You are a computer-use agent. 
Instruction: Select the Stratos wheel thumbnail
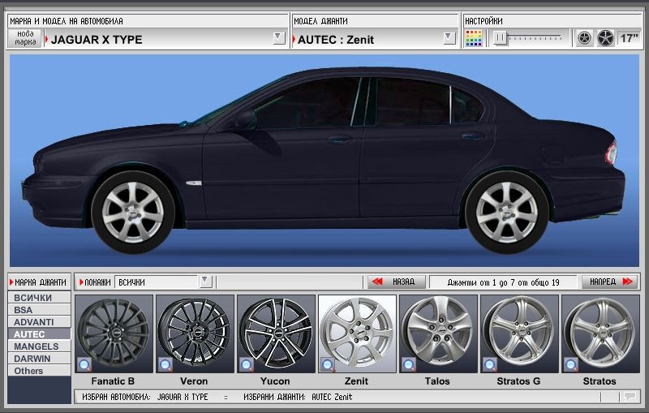tap(600, 334)
